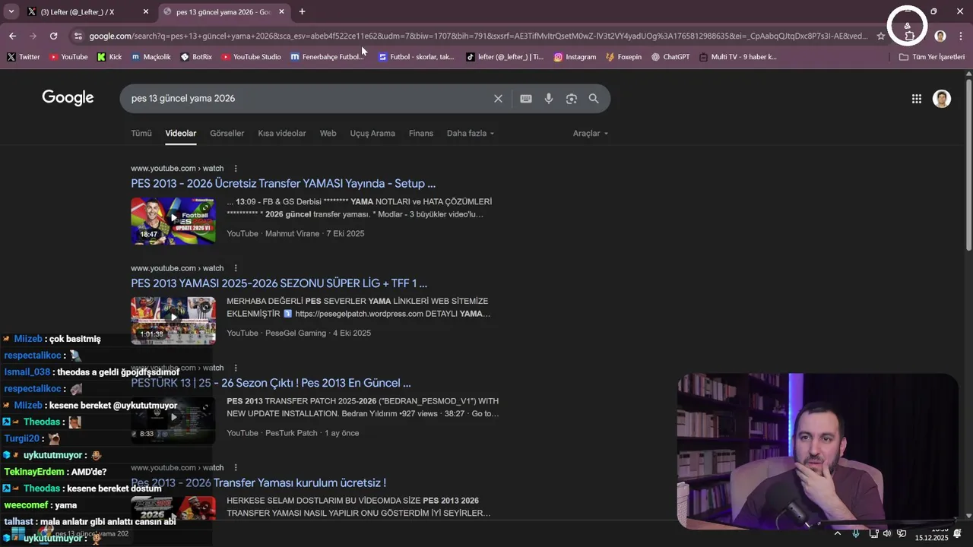Screen dimensions: 973x547
Task: Open taskbar volume control
Action: [x=887, y=533]
